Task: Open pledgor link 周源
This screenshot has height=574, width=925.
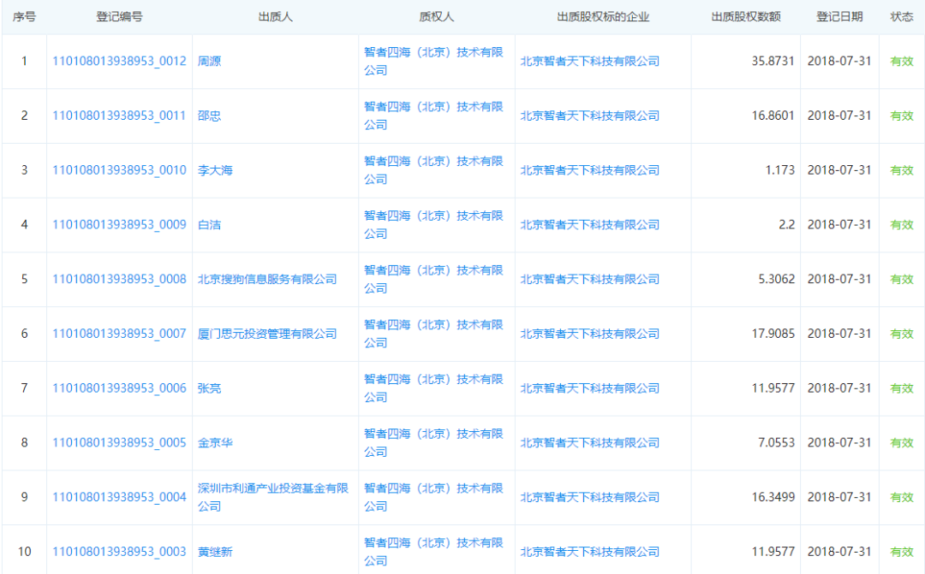Action: [210, 62]
